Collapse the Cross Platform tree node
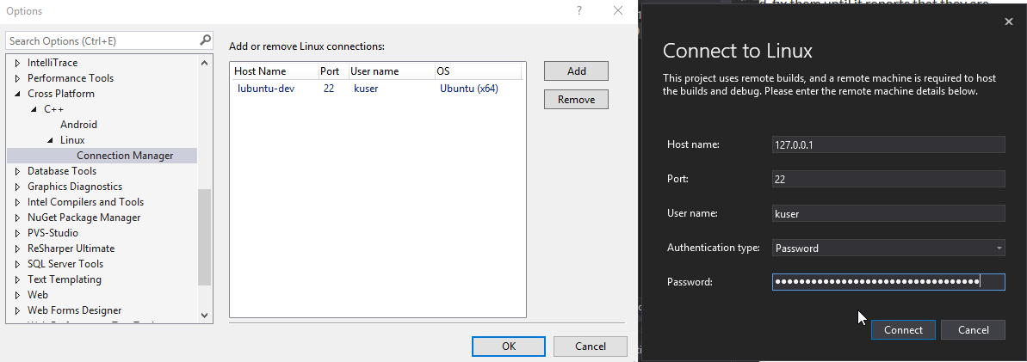Viewport: 1027px width, 362px height. [18, 94]
